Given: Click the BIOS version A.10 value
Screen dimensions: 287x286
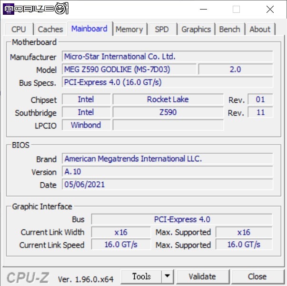Looking at the screenshot, I should point(167,171).
